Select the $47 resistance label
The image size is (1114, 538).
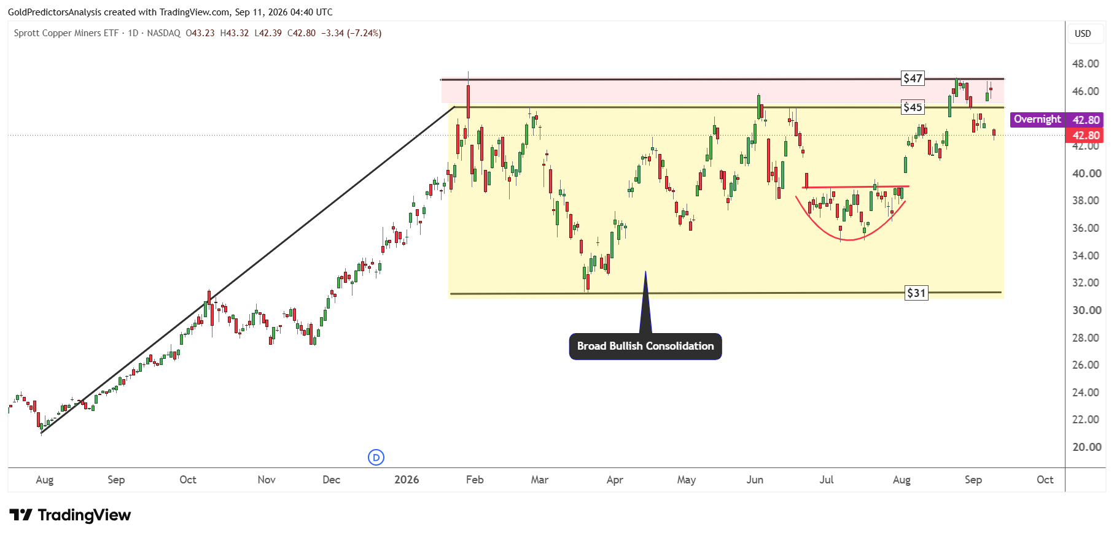click(x=913, y=78)
